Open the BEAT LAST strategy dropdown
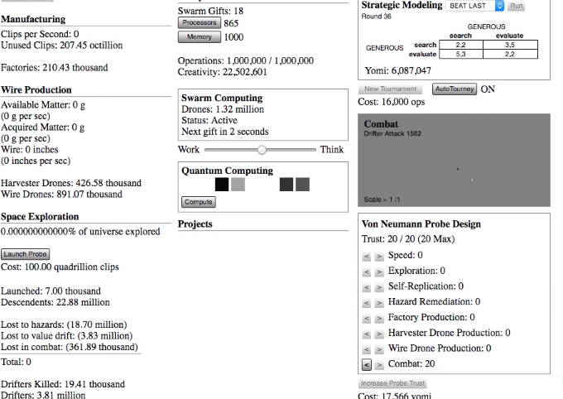The width and height of the screenshot is (563, 399). [474, 6]
